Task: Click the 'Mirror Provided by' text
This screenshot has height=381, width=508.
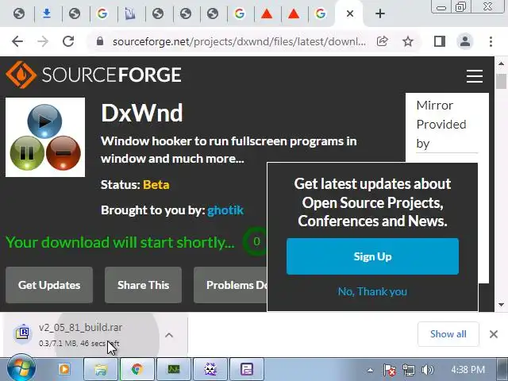Action: (x=441, y=125)
